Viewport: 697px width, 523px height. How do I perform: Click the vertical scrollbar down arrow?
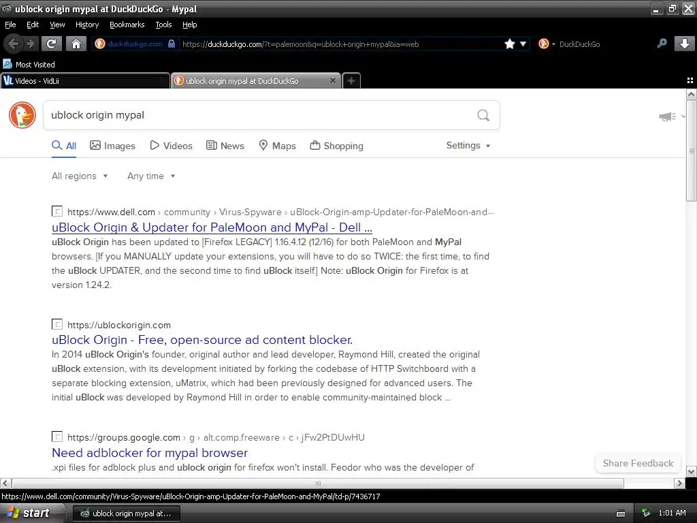pyautogui.click(x=692, y=471)
